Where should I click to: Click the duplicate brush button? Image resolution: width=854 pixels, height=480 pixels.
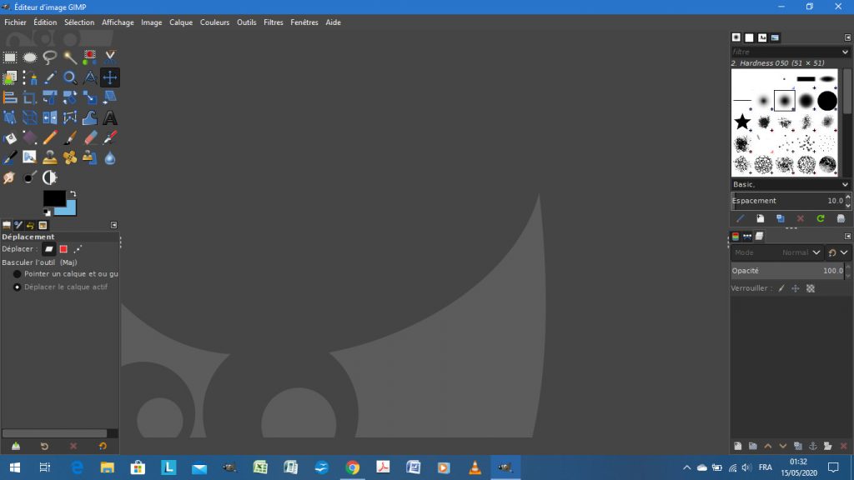[780, 218]
